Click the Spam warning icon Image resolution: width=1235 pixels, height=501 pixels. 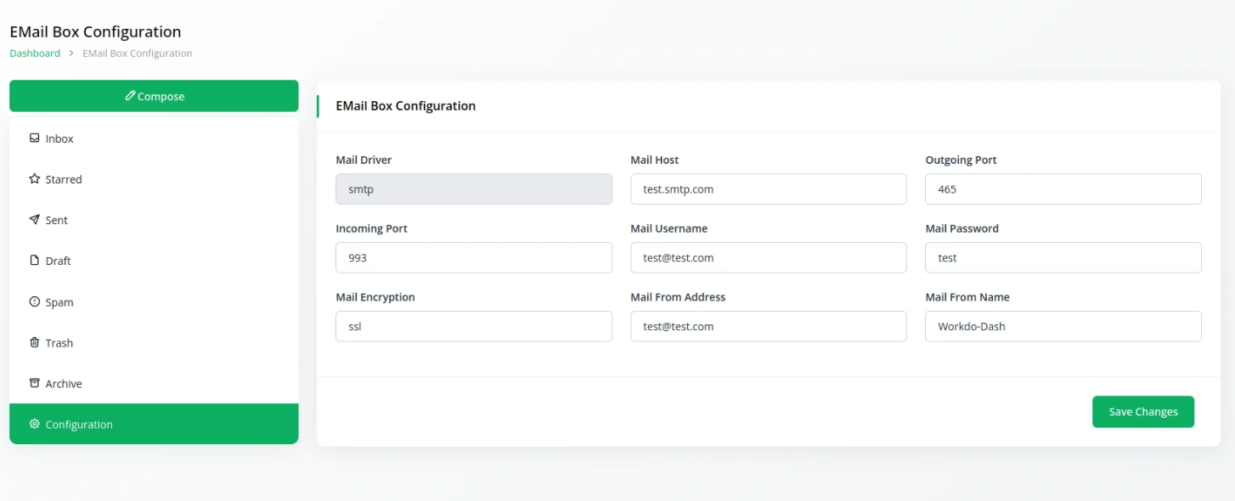(35, 301)
